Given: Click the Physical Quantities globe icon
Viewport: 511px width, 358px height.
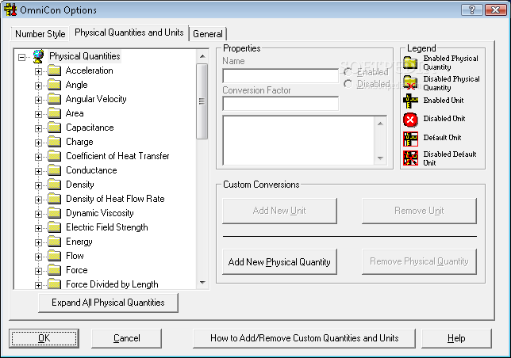Looking at the screenshot, I should pyautogui.click(x=38, y=56).
